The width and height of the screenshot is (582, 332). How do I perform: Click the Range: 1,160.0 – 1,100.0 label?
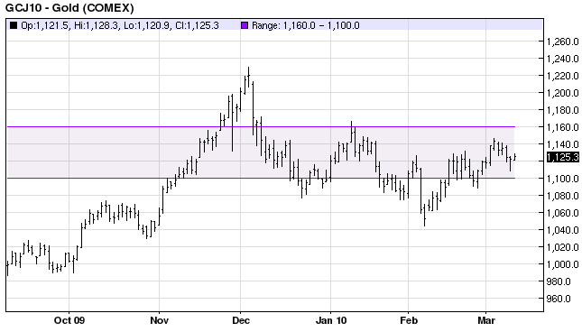(306, 25)
